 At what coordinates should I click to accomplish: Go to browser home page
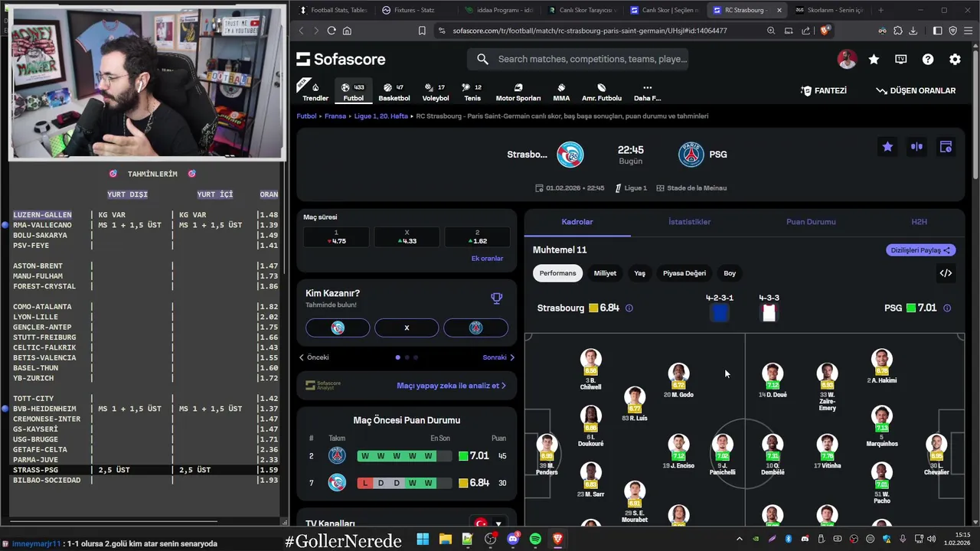tap(348, 31)
